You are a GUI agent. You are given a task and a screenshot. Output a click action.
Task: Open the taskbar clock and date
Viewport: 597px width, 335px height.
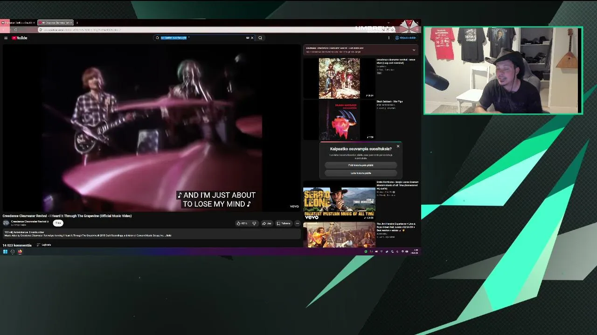pos(415,252)
